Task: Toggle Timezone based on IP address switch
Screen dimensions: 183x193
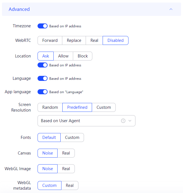Action: [43, 26]
